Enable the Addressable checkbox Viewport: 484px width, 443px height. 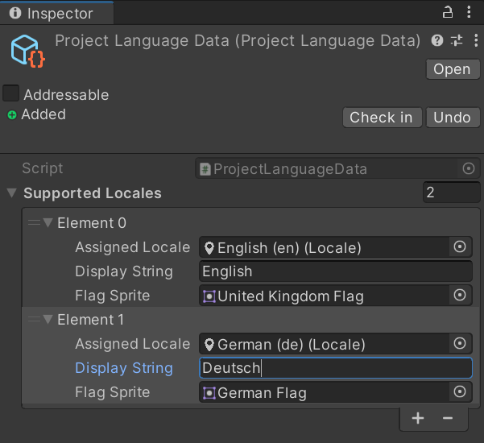(11, 94)
